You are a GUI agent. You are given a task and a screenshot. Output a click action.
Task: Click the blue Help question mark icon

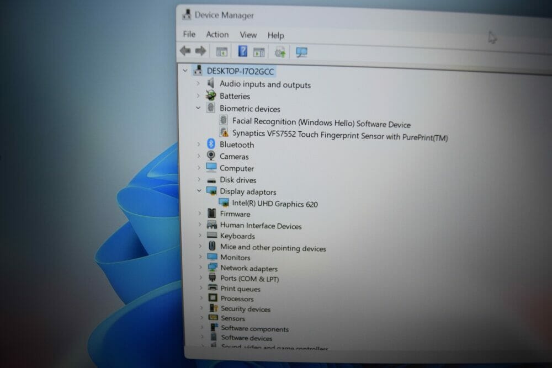click(243, 51)
